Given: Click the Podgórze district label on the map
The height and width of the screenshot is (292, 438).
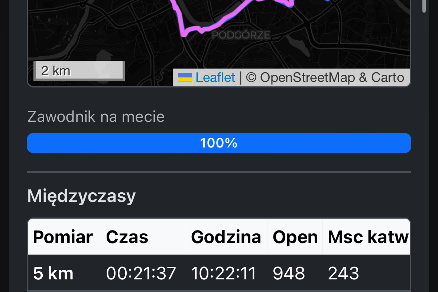Looking at the screenshot, I should (x=241, y=35).
